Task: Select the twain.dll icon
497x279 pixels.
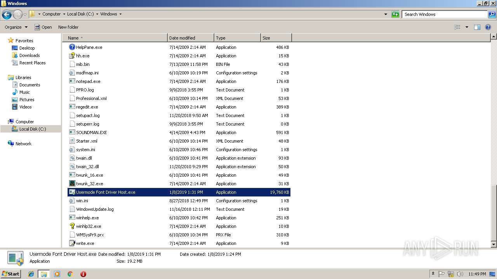Action: pos(72,158)
